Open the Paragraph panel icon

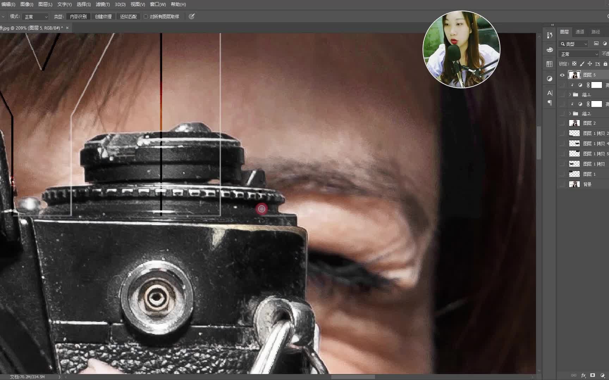coord(549,103)
